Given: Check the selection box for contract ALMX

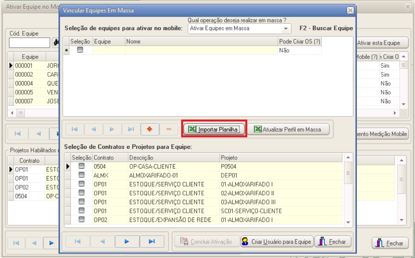Looking at the screenshot, I should [x=81, y=175].
